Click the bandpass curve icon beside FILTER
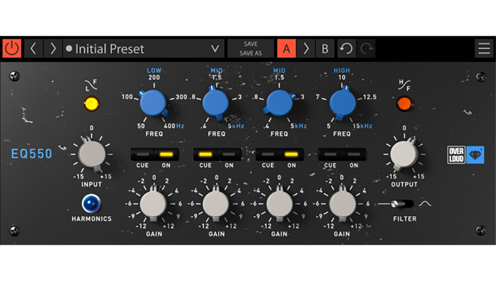 (x=425, y=204)
